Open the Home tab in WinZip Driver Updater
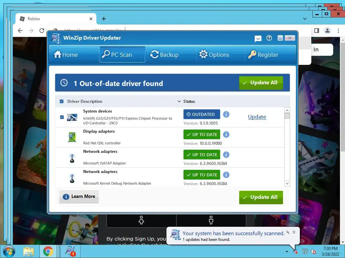This screenshot has width=345, height=258. [66, 54]
